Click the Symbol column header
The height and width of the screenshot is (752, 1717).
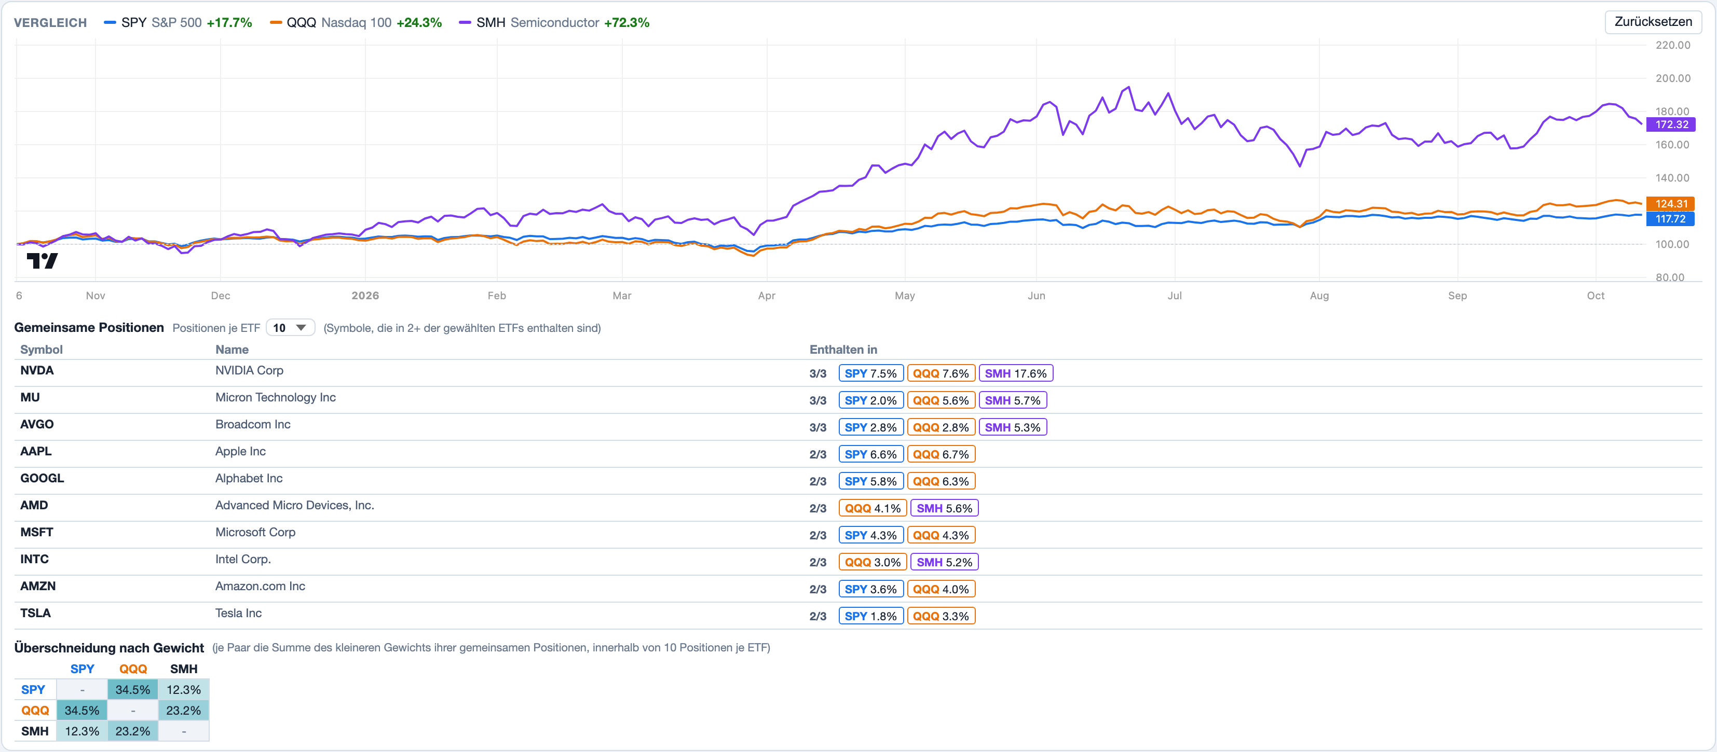[42, 350]
